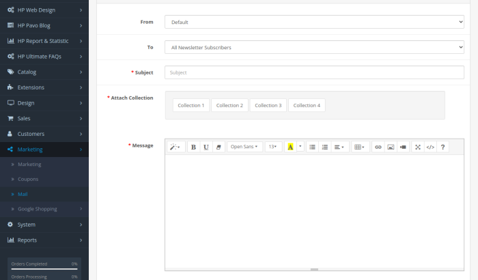Viewport: 478px width, 280px height.
Task: Insert an unordered bullet list
Action: 312,147
